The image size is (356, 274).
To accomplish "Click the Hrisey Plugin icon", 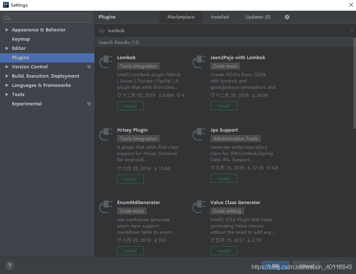I will coord(106,134).
